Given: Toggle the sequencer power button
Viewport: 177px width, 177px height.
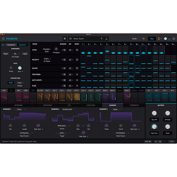Looking at the screenshot, I should 3,45.
